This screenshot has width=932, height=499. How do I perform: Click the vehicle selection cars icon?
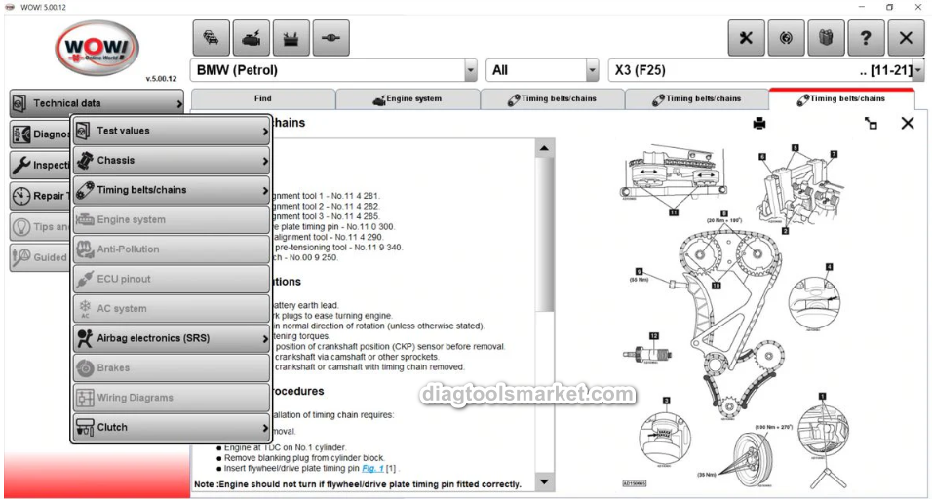pyautogui.click(x=212, y=38)
